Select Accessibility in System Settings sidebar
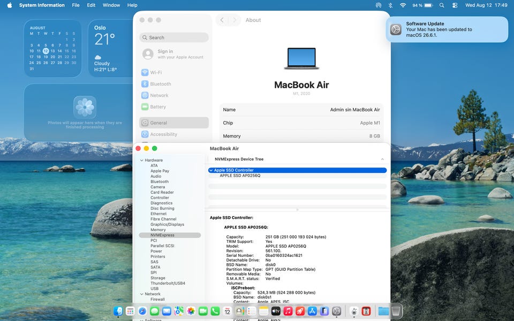514x321 pixels. coord(174,134)
